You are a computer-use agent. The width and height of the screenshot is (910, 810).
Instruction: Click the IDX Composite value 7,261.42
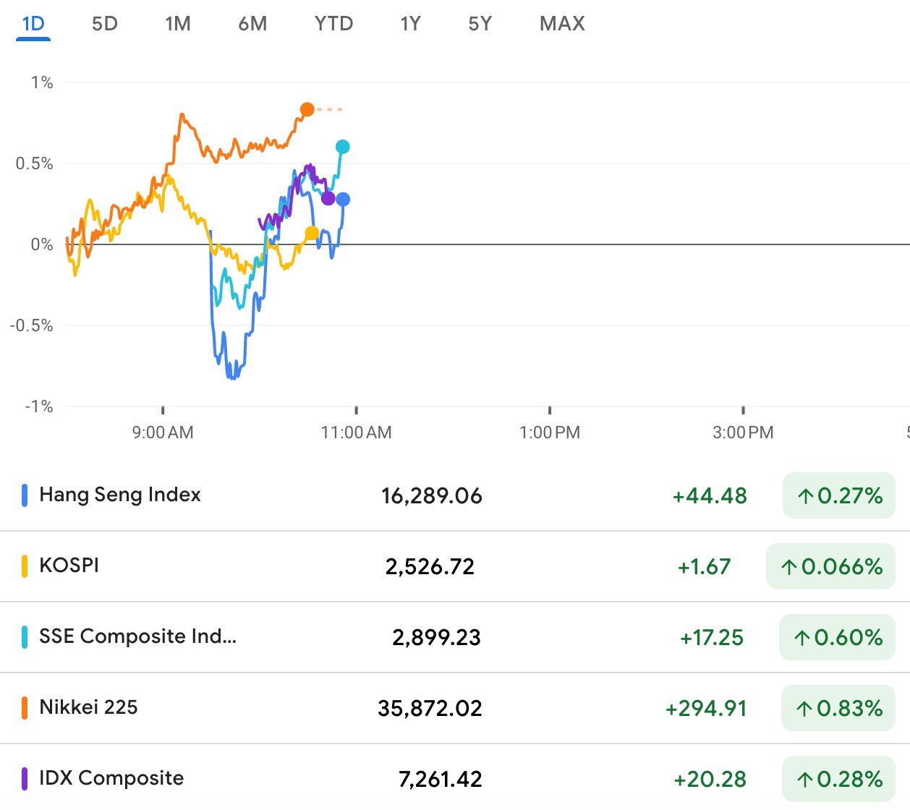440,780
